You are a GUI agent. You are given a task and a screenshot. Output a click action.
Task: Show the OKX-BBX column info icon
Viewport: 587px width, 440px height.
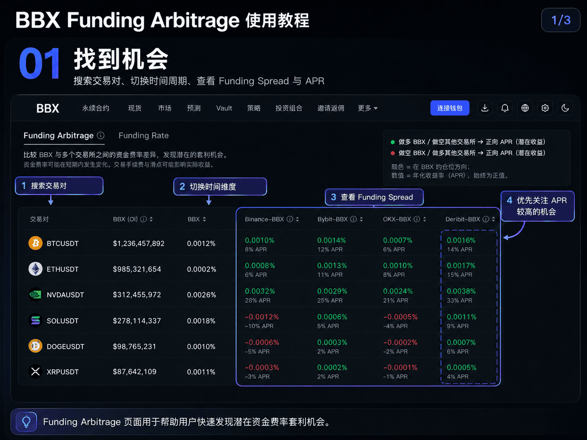pyautogui.click(x=417, y=219)
